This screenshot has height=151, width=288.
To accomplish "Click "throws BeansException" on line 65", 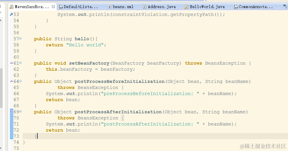I will (x=88, y=88).
